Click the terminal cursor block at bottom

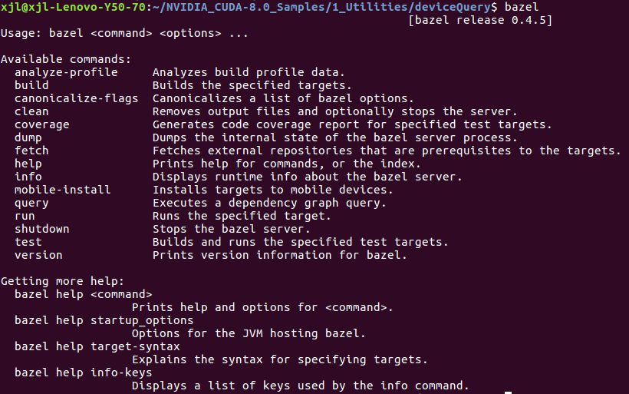[x=508, y=392]
